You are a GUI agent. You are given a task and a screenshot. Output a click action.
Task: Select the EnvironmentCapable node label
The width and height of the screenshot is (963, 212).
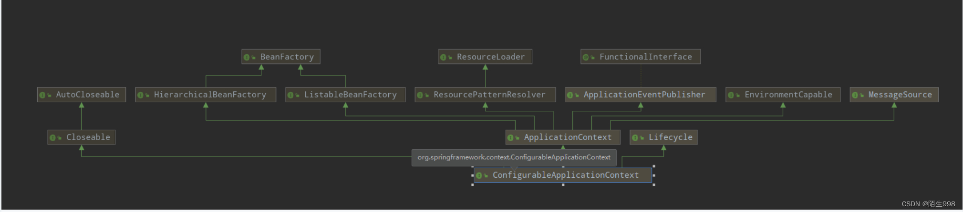point(788,95)
